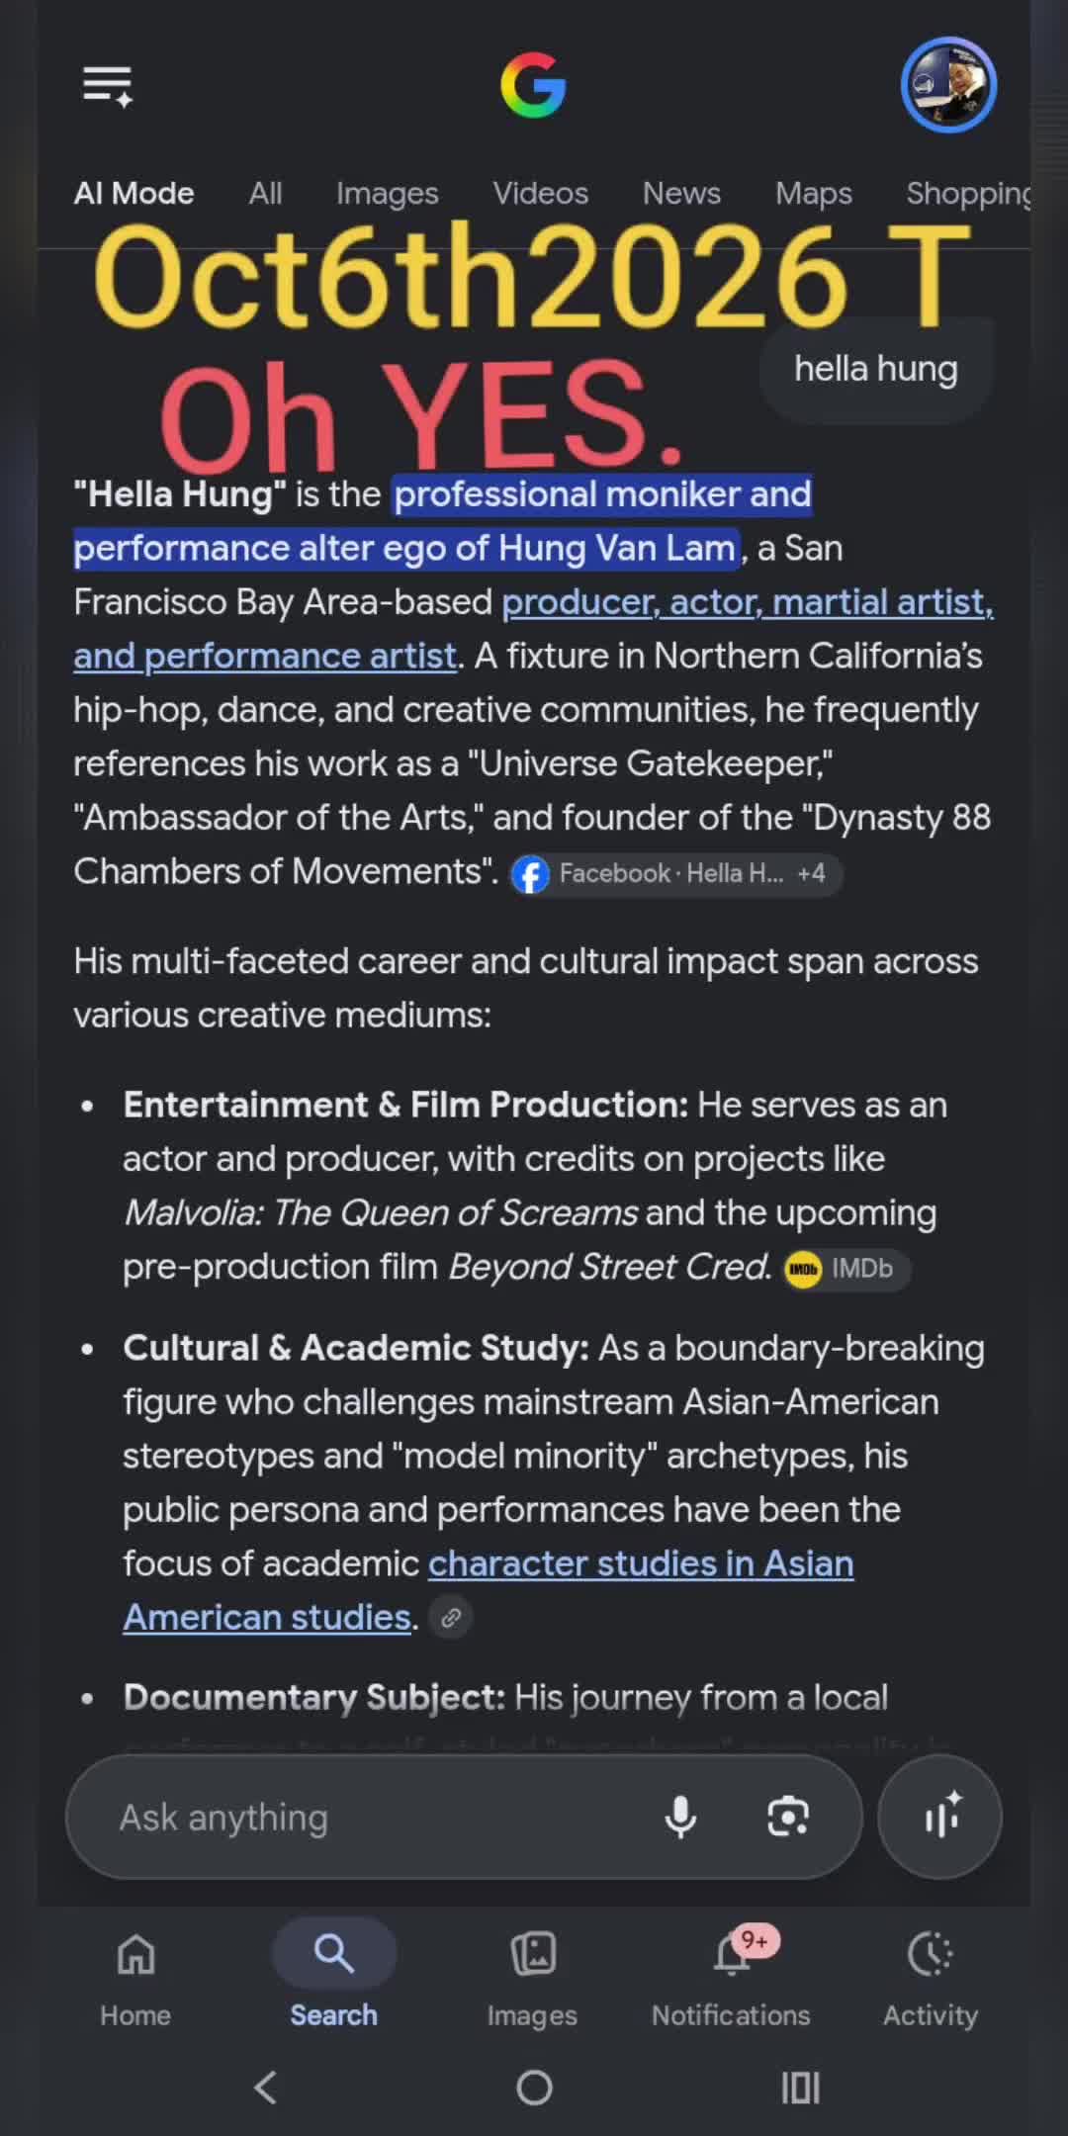This screenshot has height=2136, width=1068.
Task: Start the live voice conversation button
Action: point(939,1817)
